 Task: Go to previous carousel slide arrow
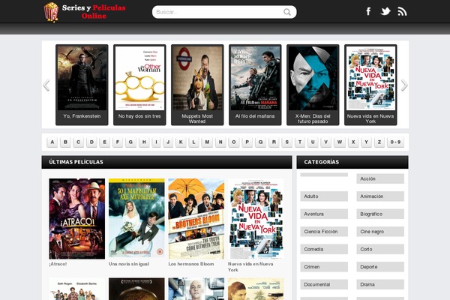coord(46,85)
